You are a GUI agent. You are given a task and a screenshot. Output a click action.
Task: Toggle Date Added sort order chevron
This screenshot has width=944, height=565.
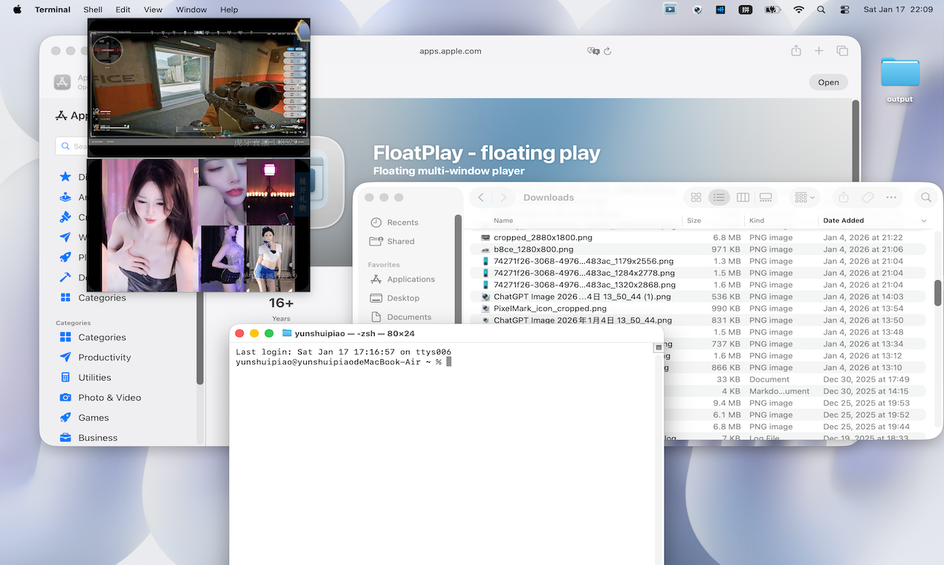tap(924, 221)
